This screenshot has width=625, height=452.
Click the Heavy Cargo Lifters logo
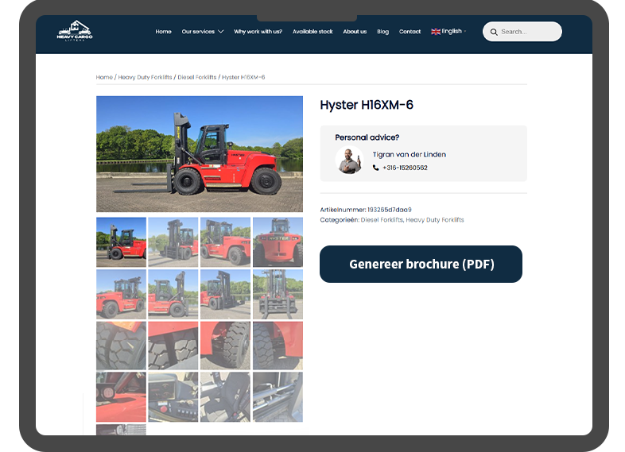tap(75, 31)
